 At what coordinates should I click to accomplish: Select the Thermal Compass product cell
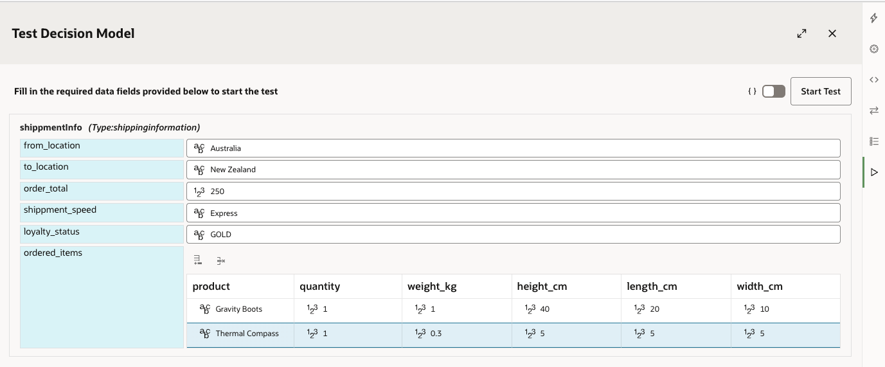pos(240,334)
